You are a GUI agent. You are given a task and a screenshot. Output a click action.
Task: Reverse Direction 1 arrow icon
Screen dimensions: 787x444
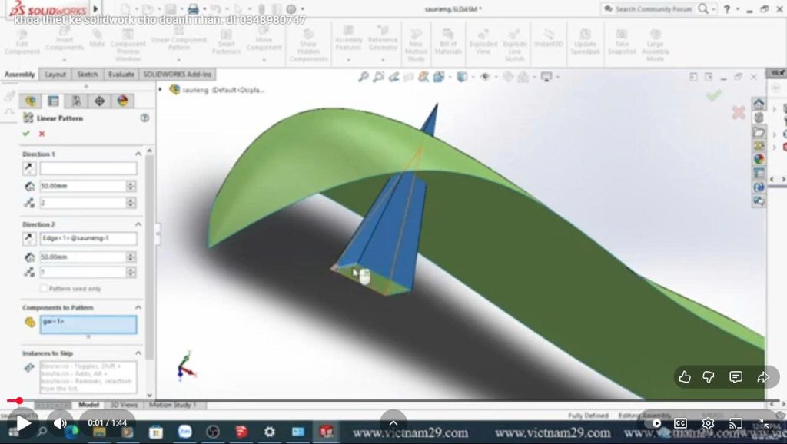[29, 168]
